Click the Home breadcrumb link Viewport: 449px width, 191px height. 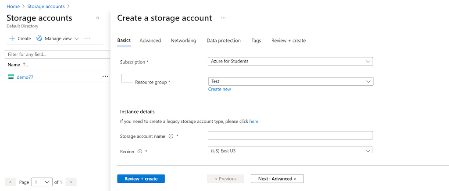point(13,6)
